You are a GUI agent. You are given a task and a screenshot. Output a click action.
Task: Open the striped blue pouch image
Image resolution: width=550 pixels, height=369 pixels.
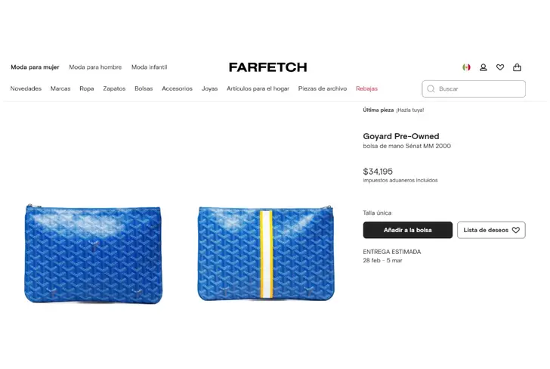tap(266, 253)
